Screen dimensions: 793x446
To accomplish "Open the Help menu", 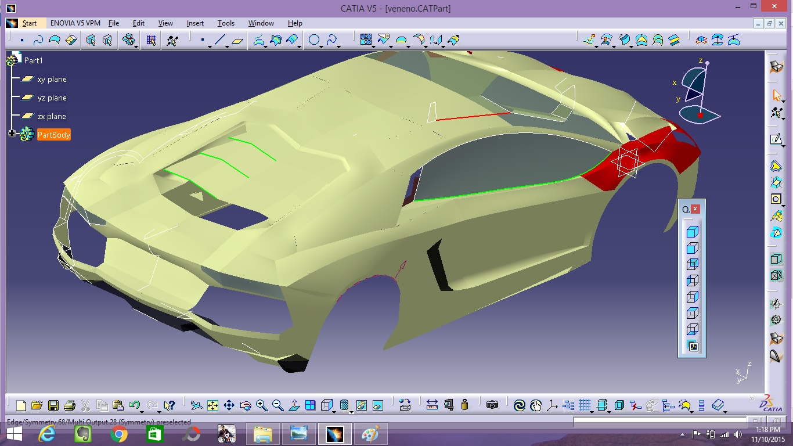I will click(295, 23).
